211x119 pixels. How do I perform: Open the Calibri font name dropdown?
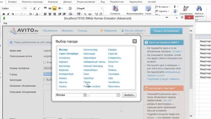tap(22, 8)
